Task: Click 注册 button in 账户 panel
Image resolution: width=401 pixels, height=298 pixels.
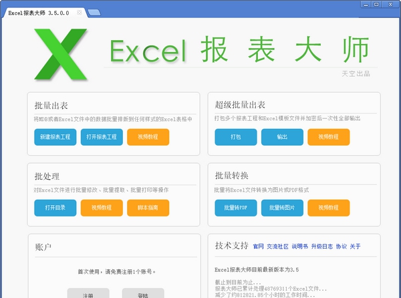Action: pos(88,293)
